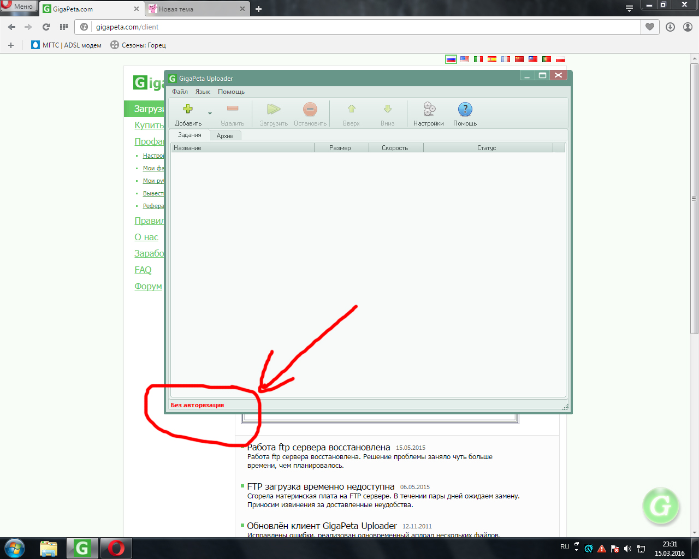
Task: Open the Форум link in sidebar
Action: tap(148, 287)
